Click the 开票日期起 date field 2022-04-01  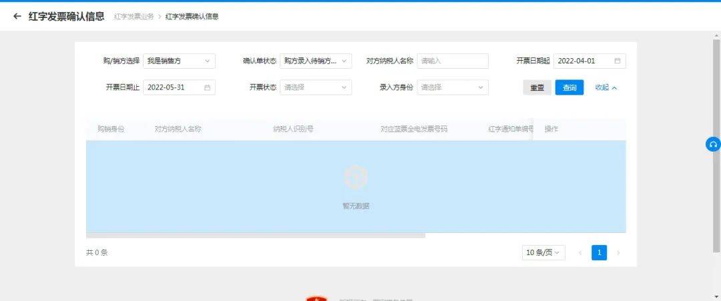click(x=589, y=61)
